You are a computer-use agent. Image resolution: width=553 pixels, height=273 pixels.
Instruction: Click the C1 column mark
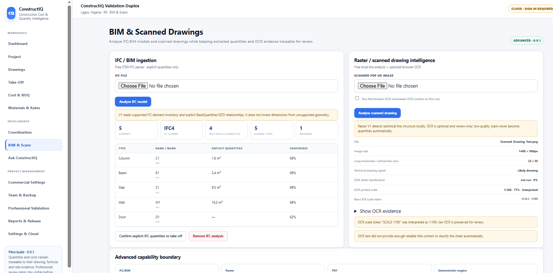click(x=158, y=158)
